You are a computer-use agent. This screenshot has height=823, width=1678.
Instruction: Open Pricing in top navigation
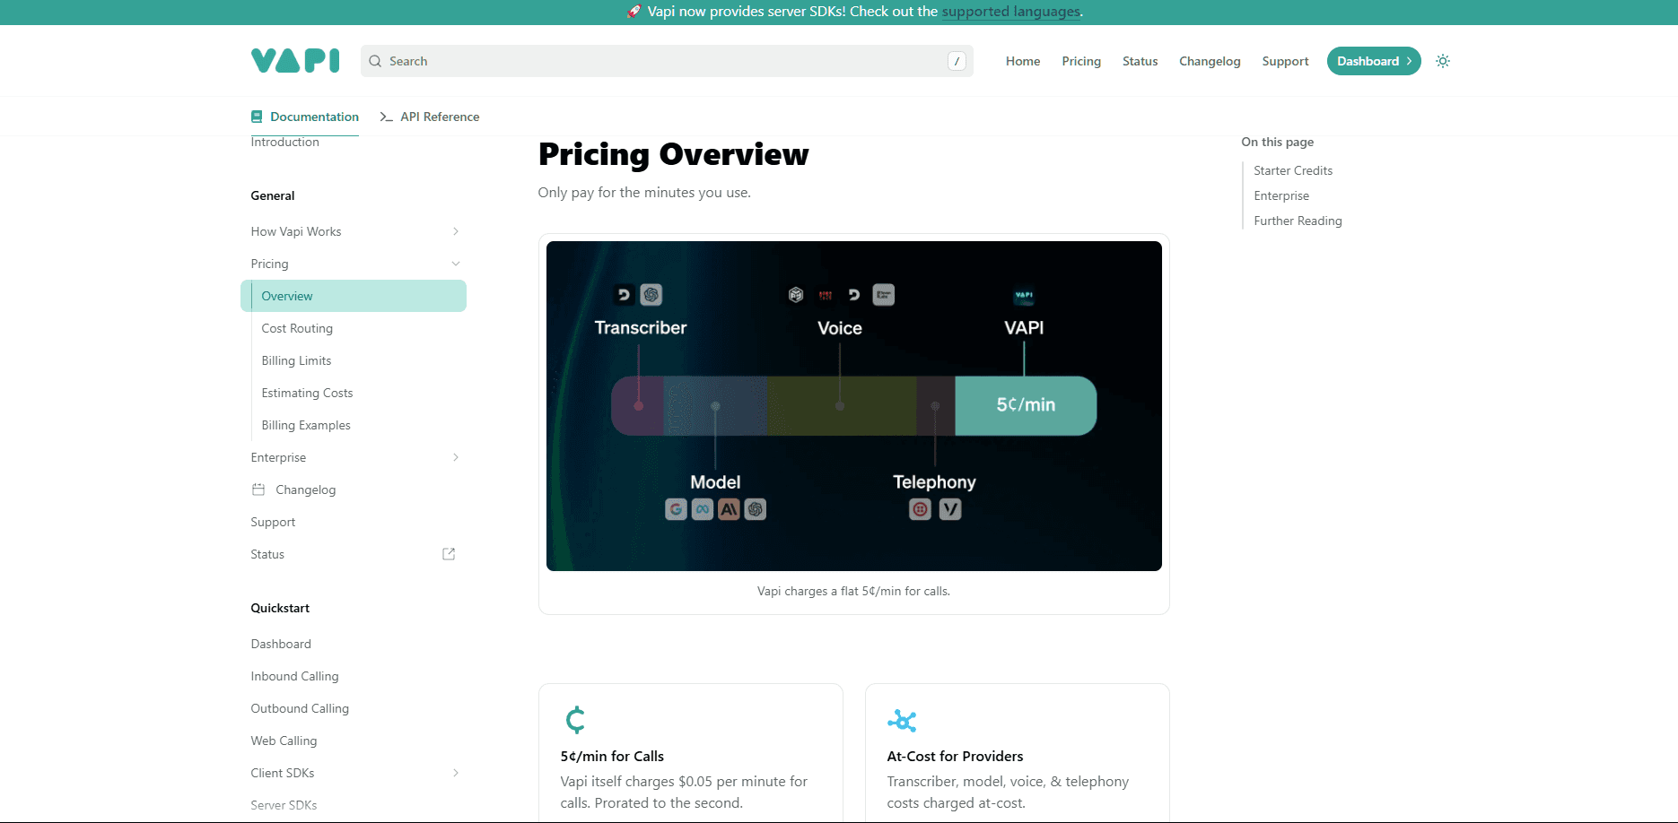(1081, 61)
